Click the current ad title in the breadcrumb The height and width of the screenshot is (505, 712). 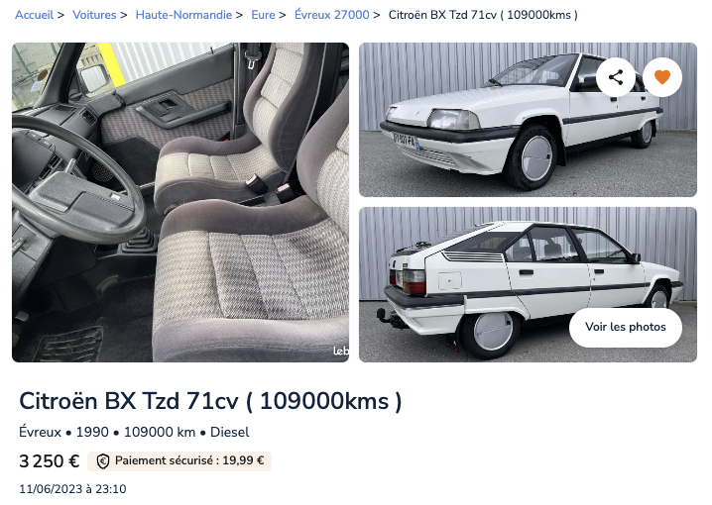(x=483, y=15)
